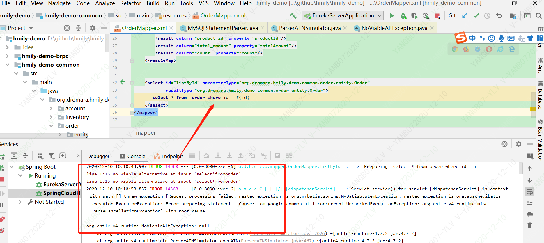The height and width of the screenshot is (243, 544).
Task: Run EurekaServerApplication with the green play icon
Action: click(x=392, y=16)
